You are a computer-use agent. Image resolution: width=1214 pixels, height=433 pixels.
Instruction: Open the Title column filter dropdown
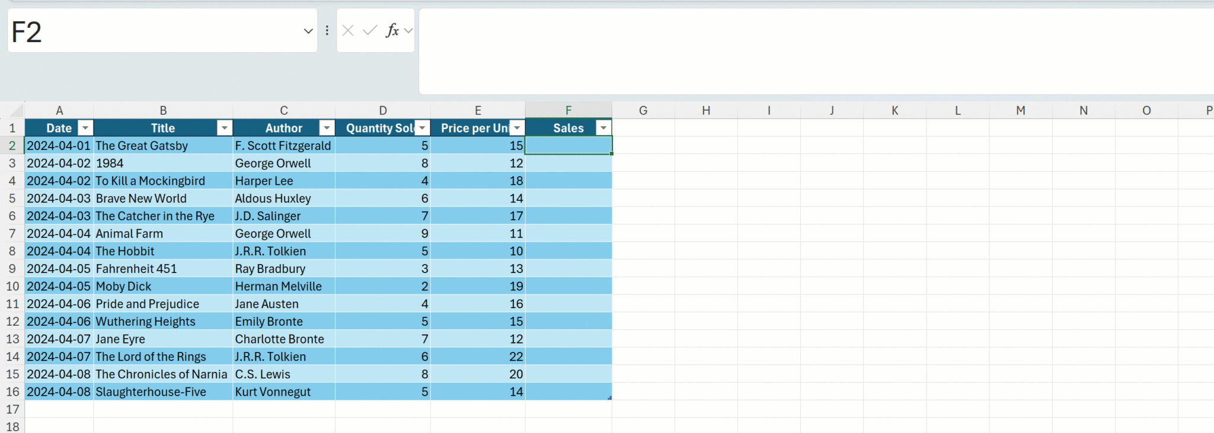224,128
